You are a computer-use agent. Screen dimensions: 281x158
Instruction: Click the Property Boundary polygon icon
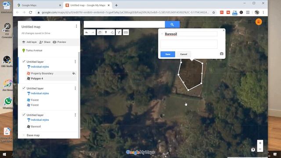click(x=29, y=73)
